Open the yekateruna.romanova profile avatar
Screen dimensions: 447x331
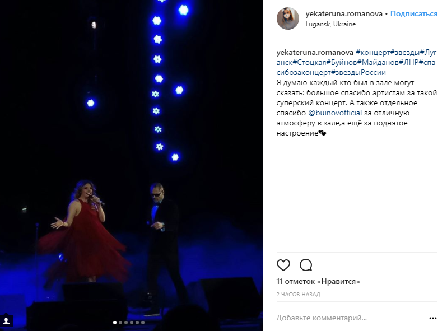[x=288, y=18]
